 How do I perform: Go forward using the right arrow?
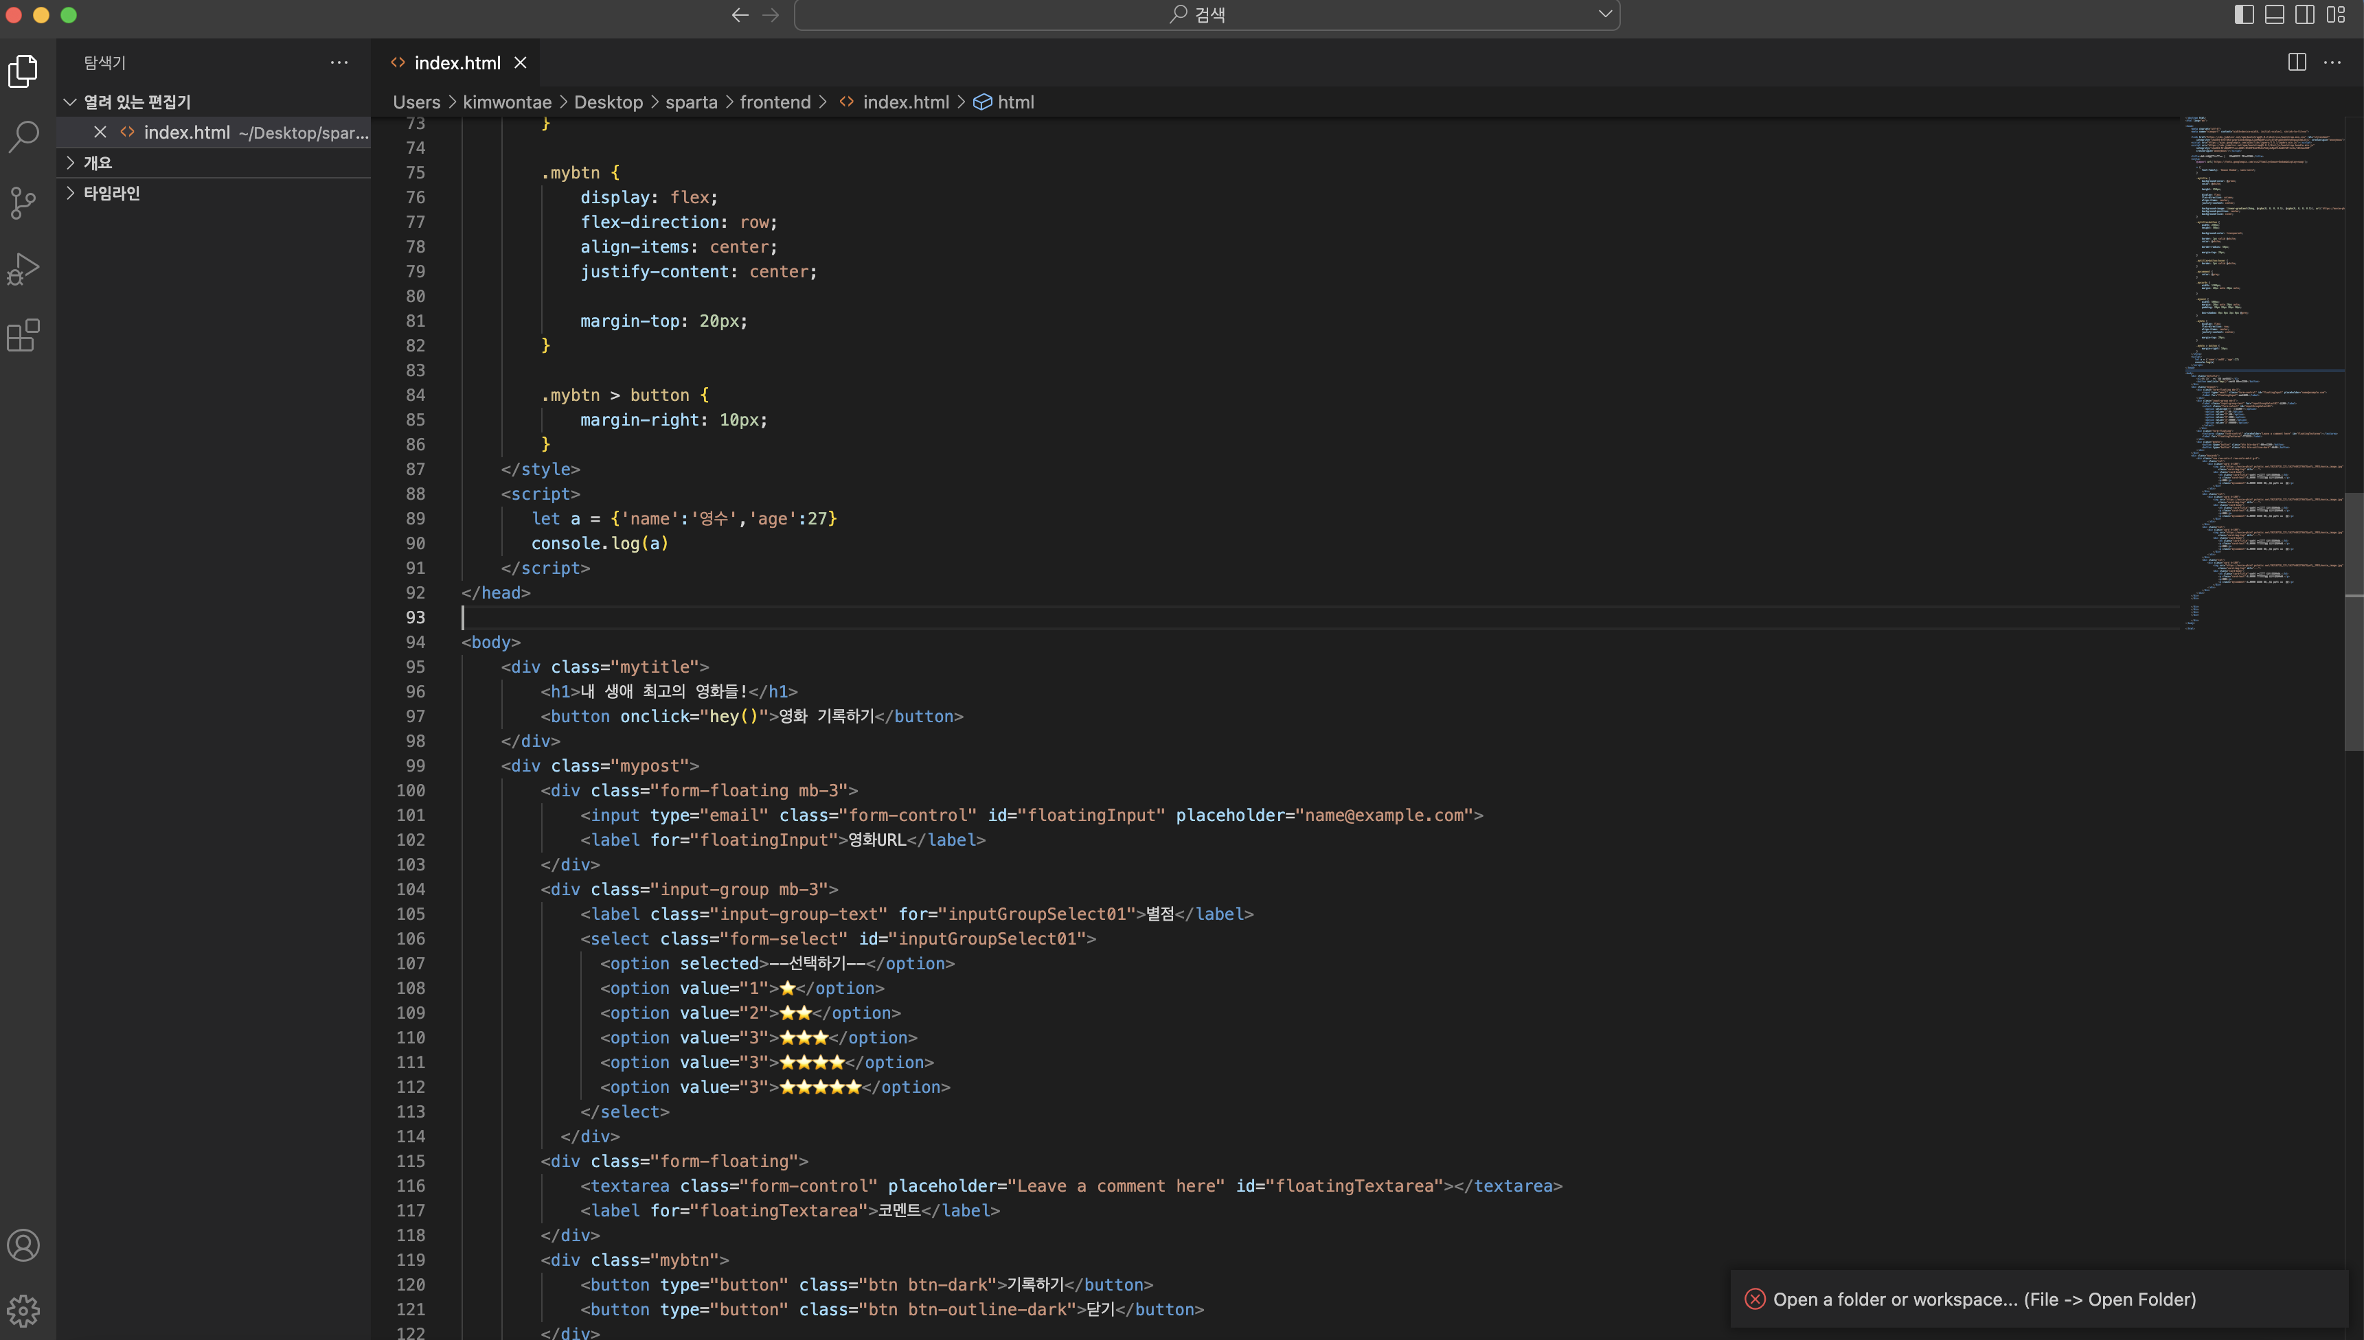(771, 14)
